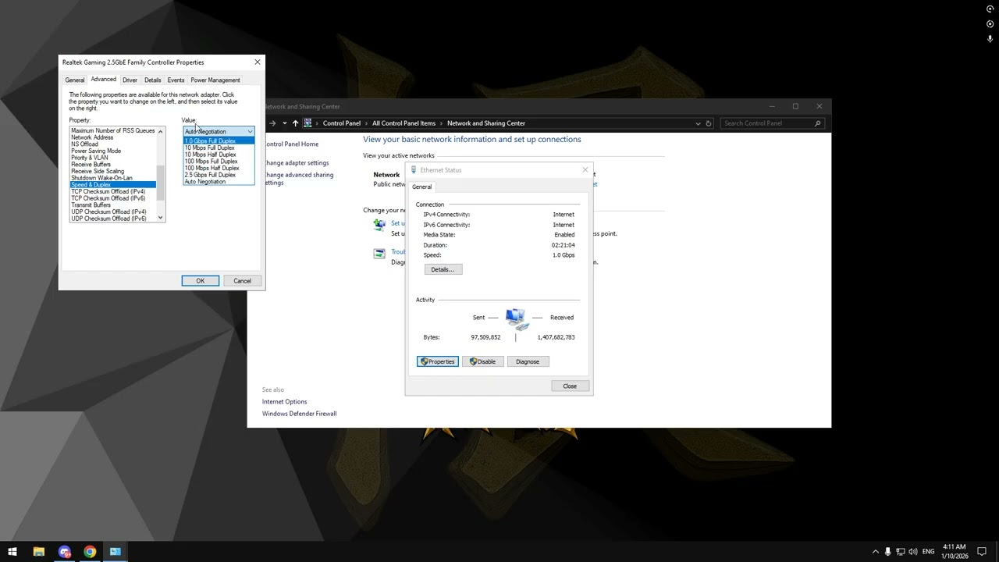Expand the address bar history dropdown
999x562 pixels.
[698, 123]
